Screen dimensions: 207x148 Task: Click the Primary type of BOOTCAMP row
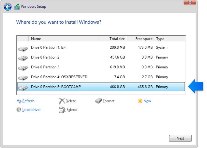click(162, 87)
